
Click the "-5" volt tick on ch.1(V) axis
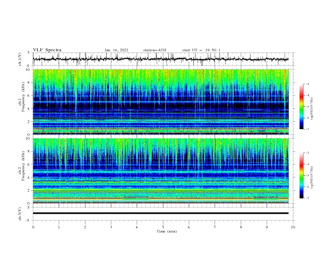click(x=28, y=66)
